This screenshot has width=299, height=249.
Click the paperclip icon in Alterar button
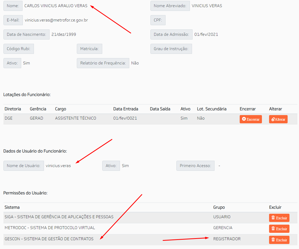point(273,119)
